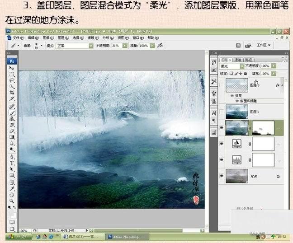Viewport: 293px width, 243px height.
Task: Select the Eyedropper tool
Action: point(12,189)
